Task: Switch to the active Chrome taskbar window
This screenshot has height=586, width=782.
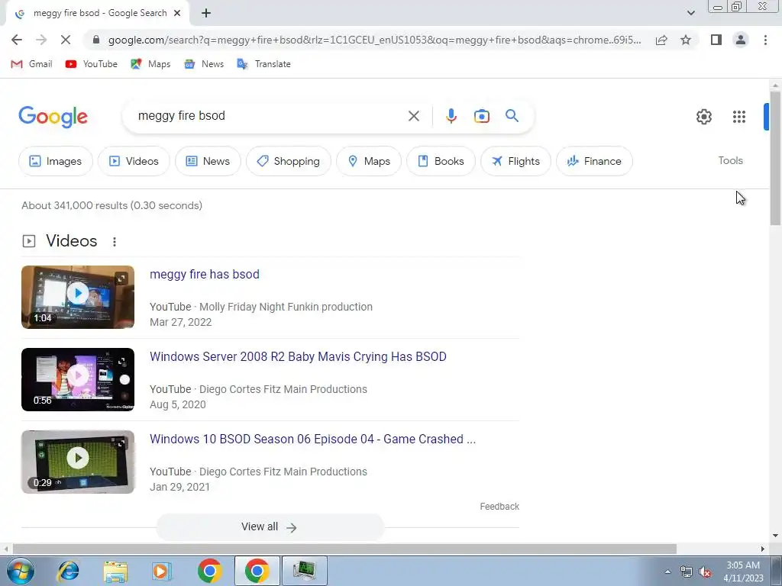Action: click(257, 571)
